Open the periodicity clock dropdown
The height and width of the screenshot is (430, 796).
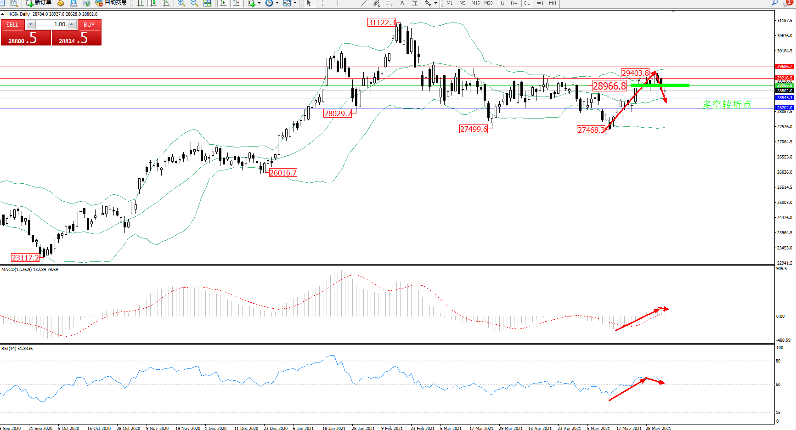point(277,3)
